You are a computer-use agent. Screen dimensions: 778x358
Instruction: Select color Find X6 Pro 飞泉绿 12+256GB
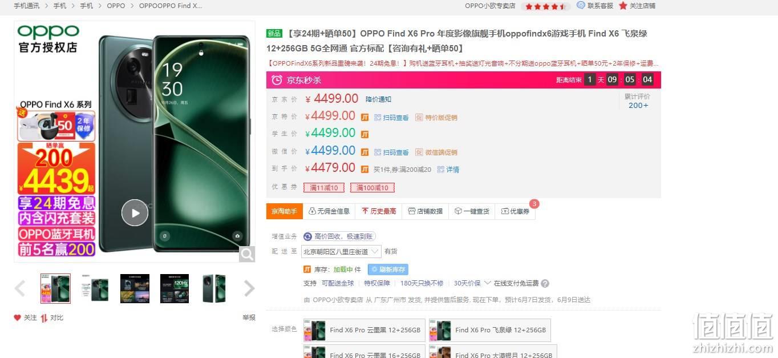pos(490,330)
